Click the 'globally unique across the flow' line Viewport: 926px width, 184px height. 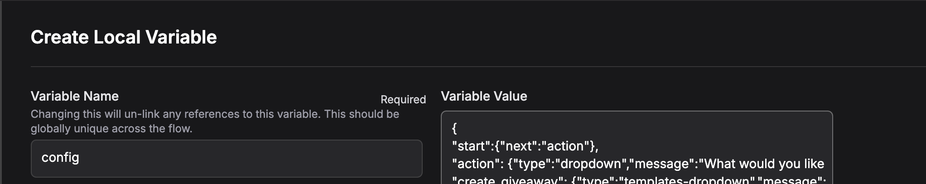point(111,129)
